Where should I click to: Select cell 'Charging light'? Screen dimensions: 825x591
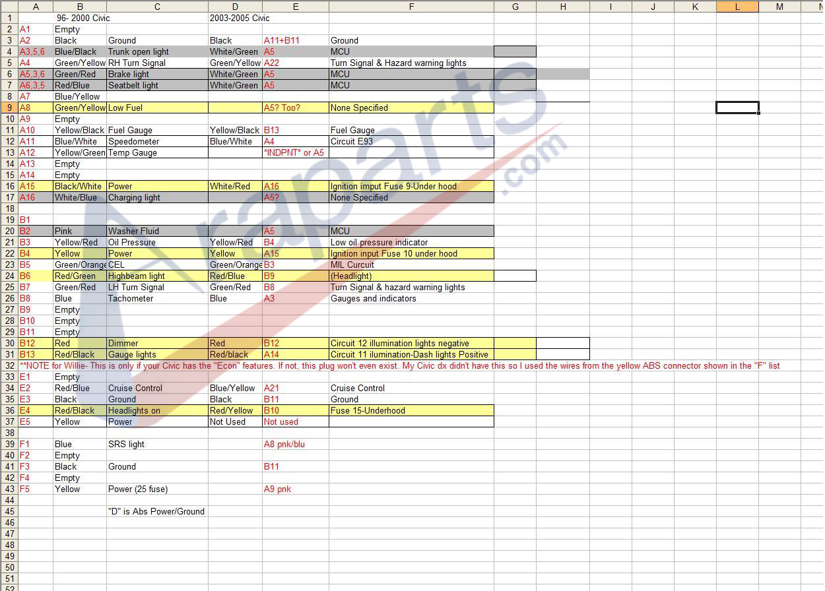157,197
